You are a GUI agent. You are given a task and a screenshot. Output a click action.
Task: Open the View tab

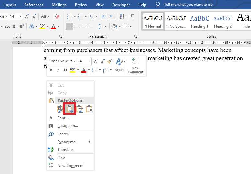pos(99,5)
